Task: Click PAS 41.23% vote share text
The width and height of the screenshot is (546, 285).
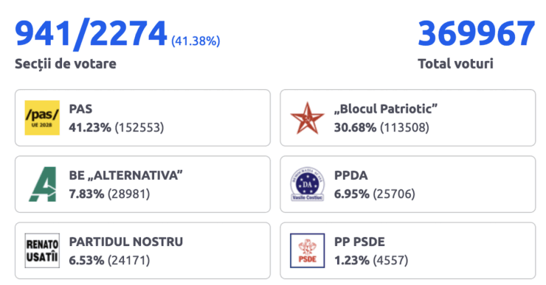Action: click(90, 127)
